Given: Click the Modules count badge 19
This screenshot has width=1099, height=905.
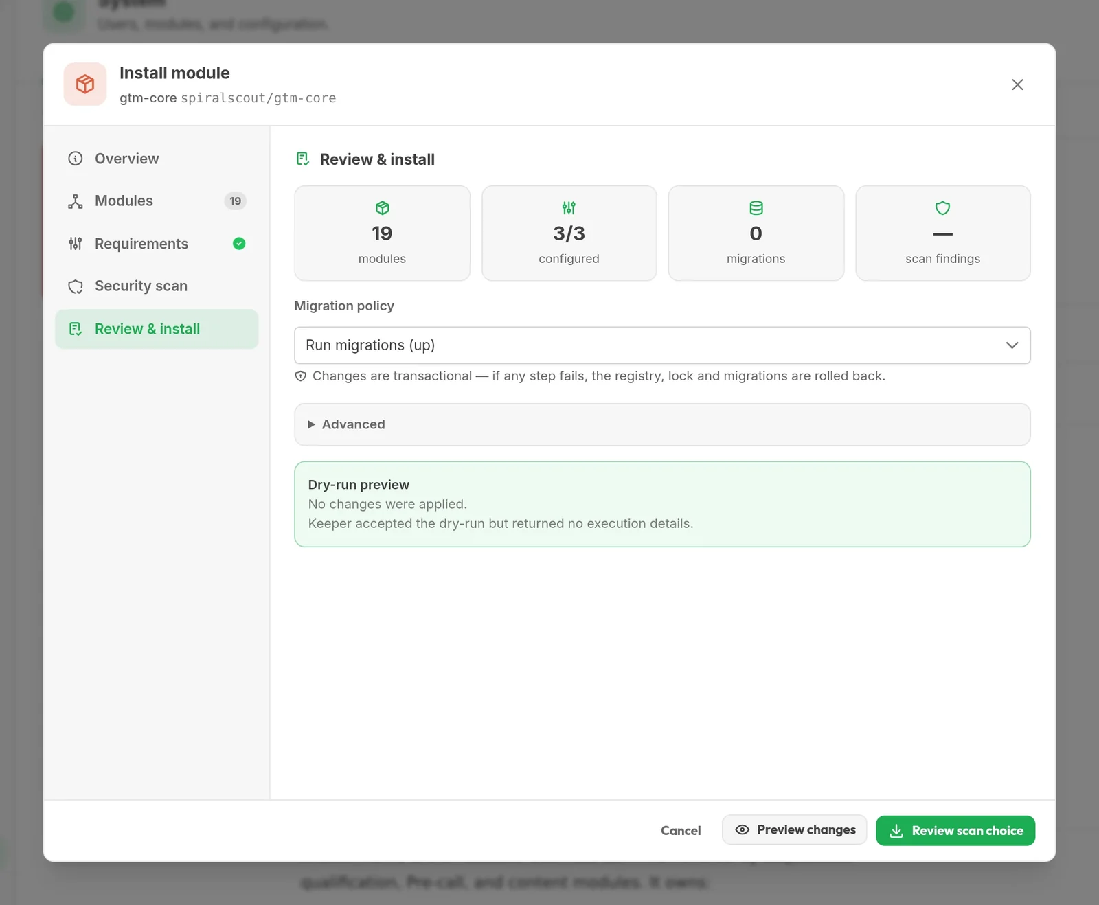Looking at the screenshot, I should point(235,201).
